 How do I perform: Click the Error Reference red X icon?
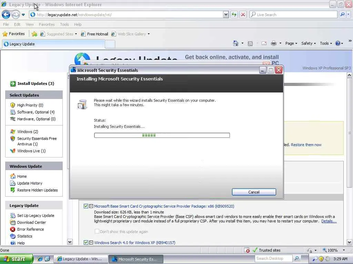point(13,229)
